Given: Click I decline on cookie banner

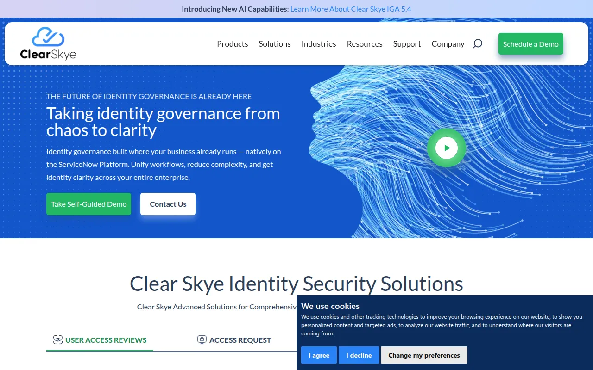Looking at the screenshot, I should point(359,355).
